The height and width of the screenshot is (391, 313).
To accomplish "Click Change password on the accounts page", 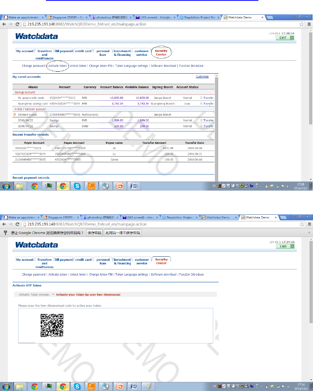I will coord(34,66).
